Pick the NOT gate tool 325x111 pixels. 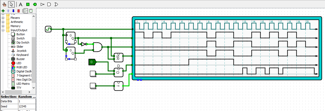42,4
